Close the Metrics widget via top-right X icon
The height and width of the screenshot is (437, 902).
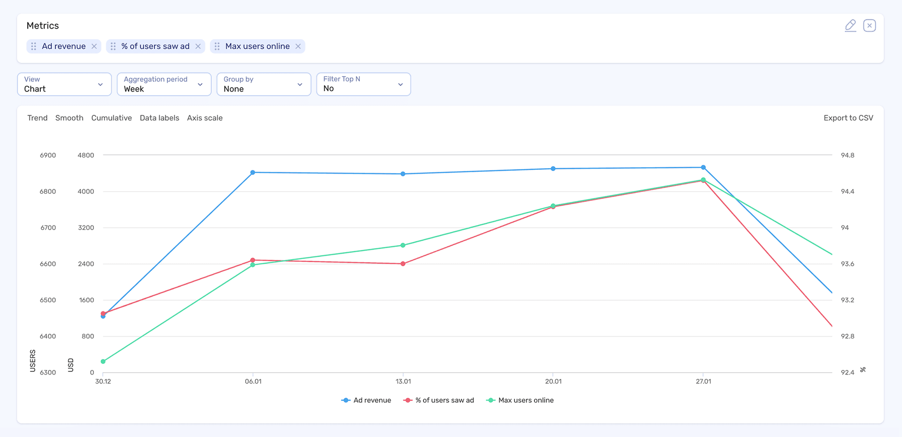(870, 25)
